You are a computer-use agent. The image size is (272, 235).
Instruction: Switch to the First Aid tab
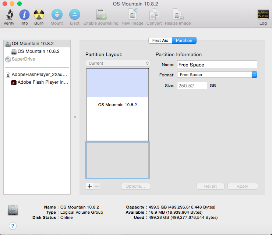[x=160, y=40]
